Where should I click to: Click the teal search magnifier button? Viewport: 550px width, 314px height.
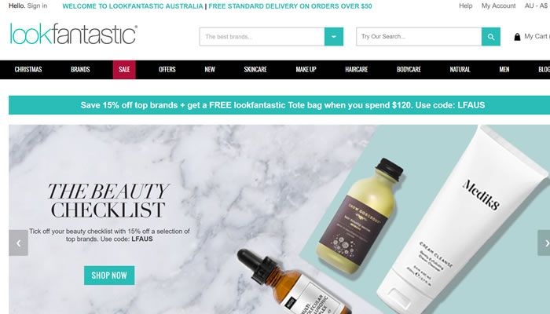(491, 36)
